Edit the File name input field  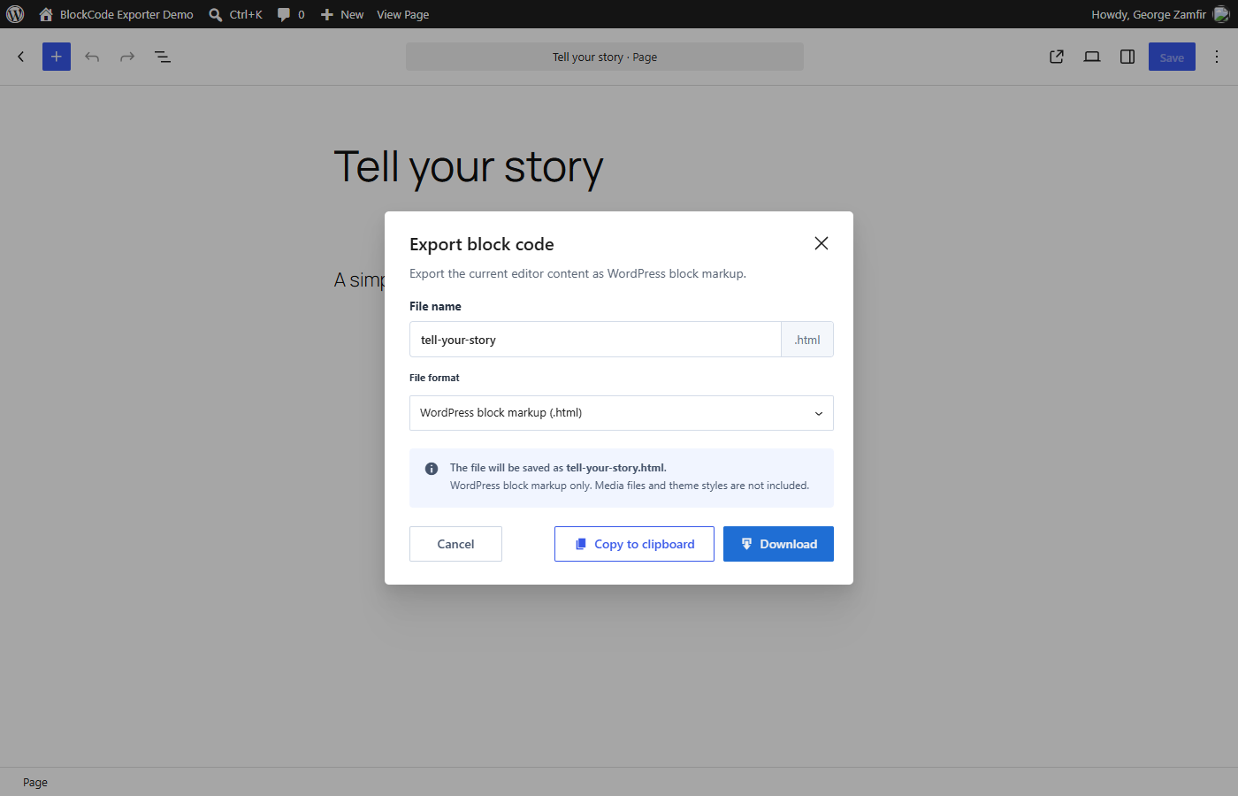[x=595, y=340]
